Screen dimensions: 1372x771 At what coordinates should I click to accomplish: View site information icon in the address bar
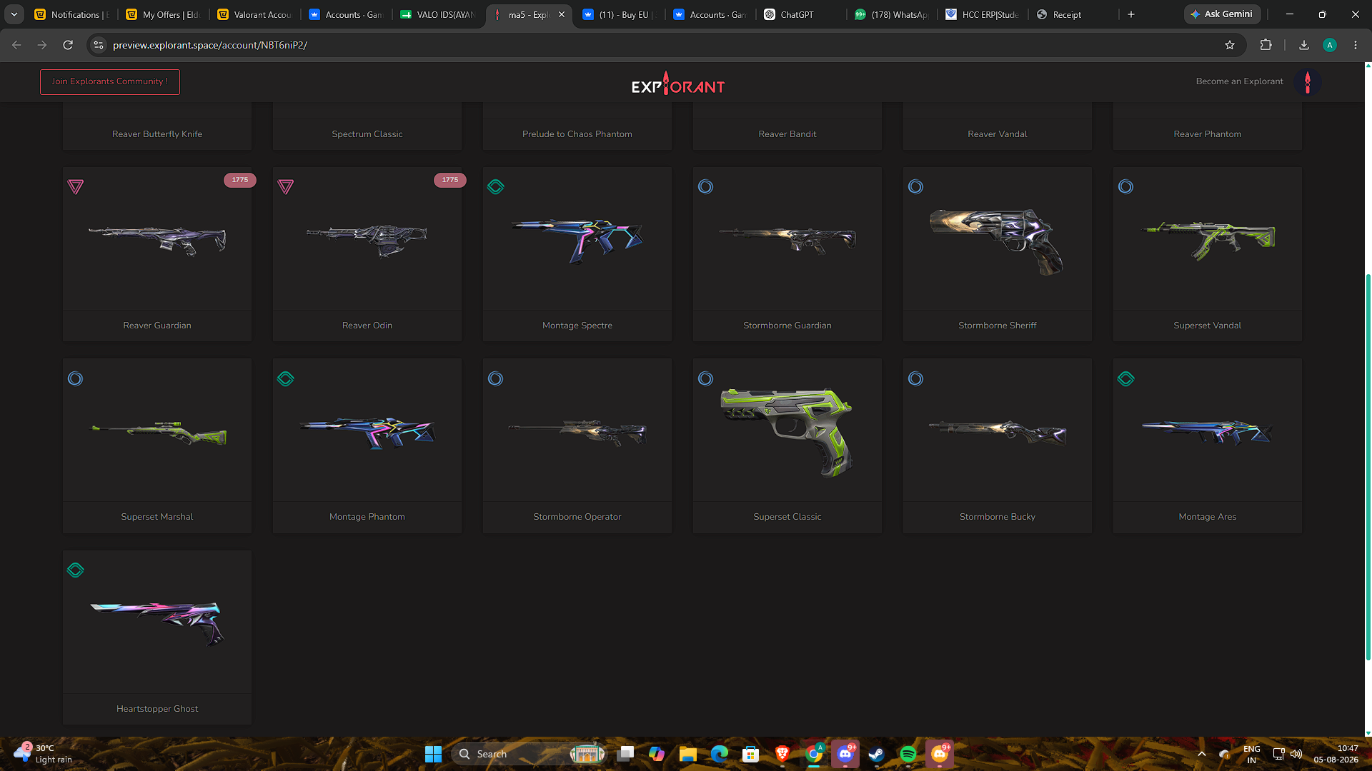(x=99, y=45)
